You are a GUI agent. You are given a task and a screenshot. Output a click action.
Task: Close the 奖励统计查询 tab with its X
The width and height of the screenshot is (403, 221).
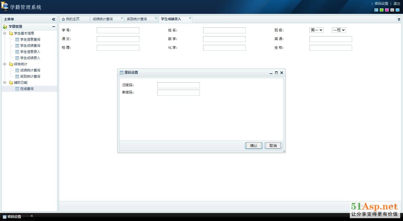coord(156,18)
